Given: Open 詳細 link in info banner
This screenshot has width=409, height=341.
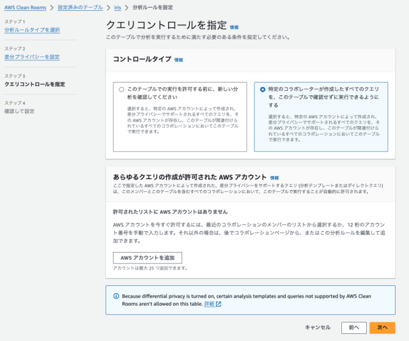Looking at the screenshot, I should coord(209,304).
